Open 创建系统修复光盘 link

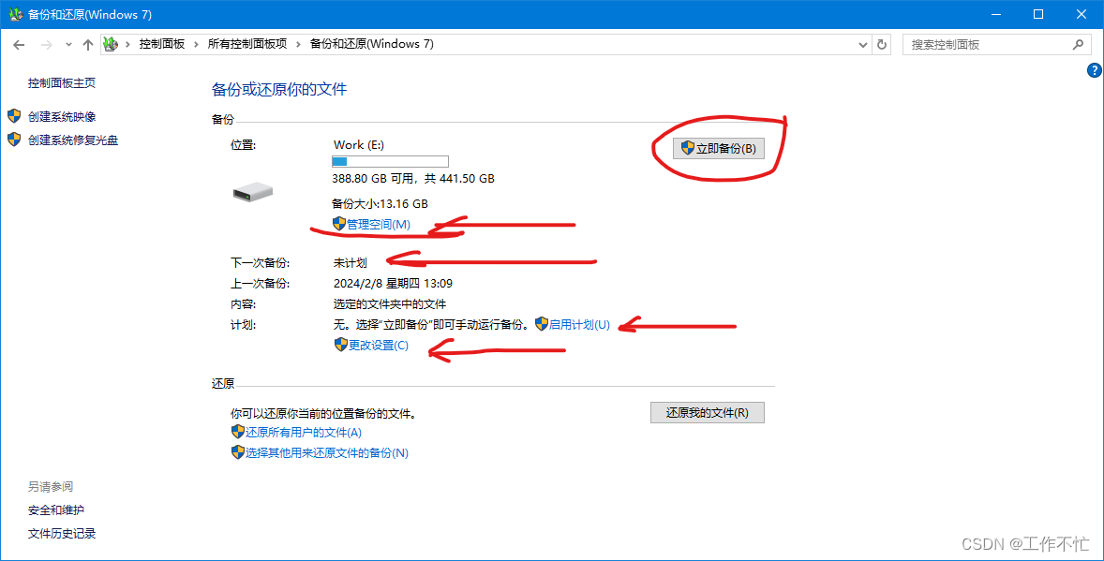[73, 140]
